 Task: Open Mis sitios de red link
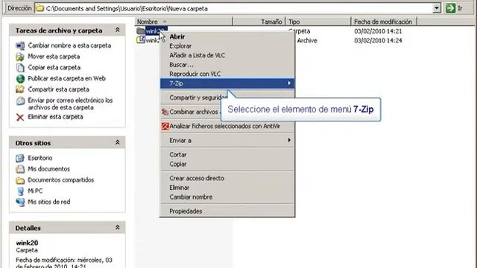49,202
